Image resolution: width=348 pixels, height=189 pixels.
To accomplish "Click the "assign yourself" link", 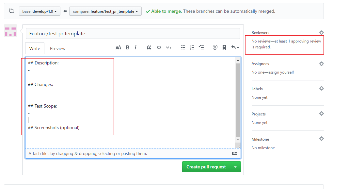I will click(281, 72).
